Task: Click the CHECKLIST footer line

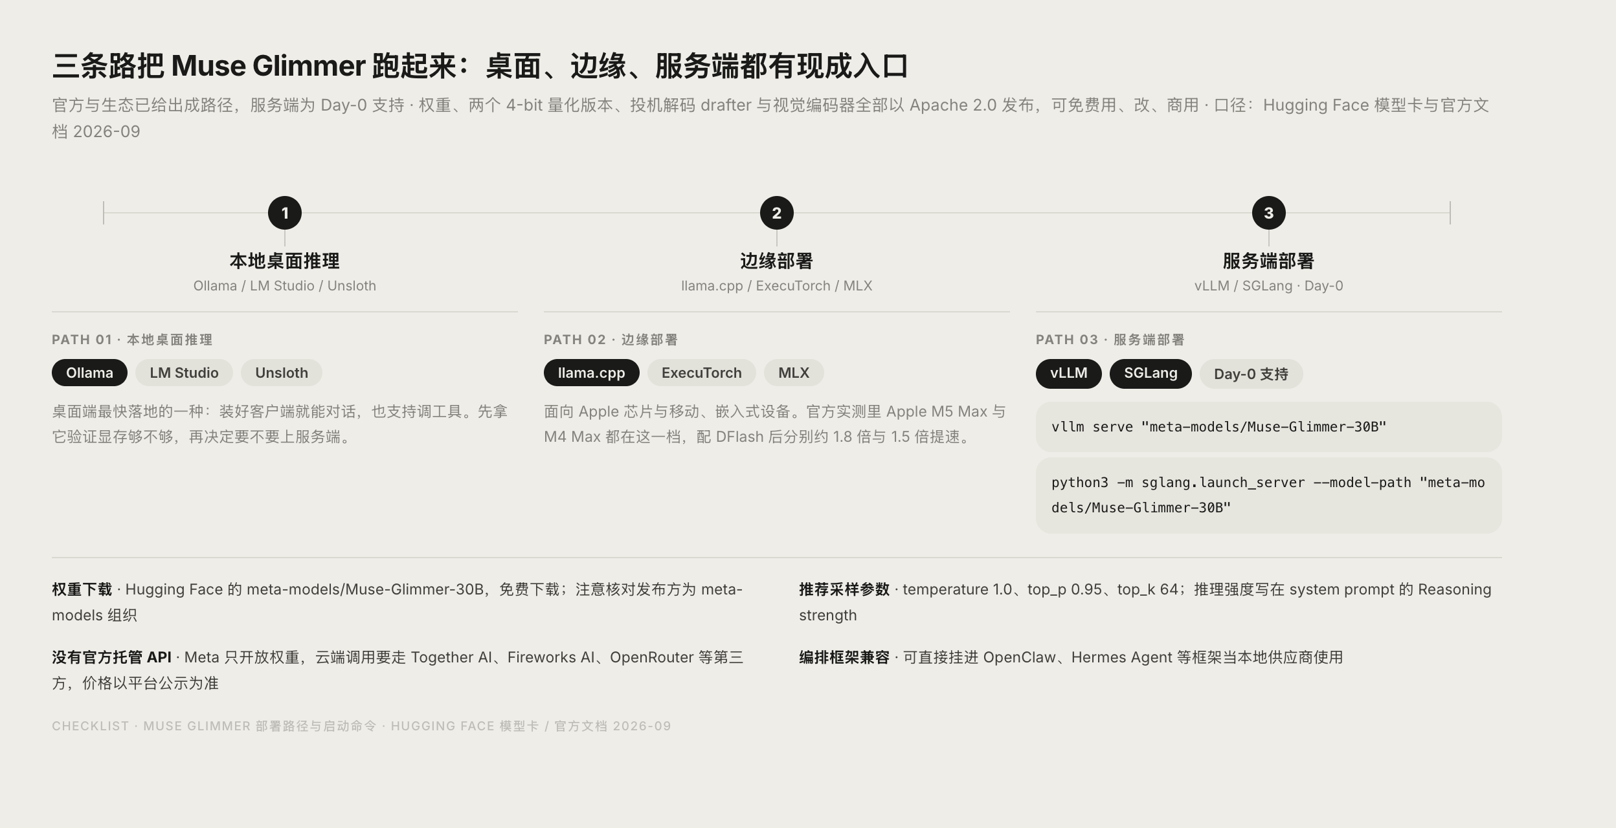Action: (361, 726)
